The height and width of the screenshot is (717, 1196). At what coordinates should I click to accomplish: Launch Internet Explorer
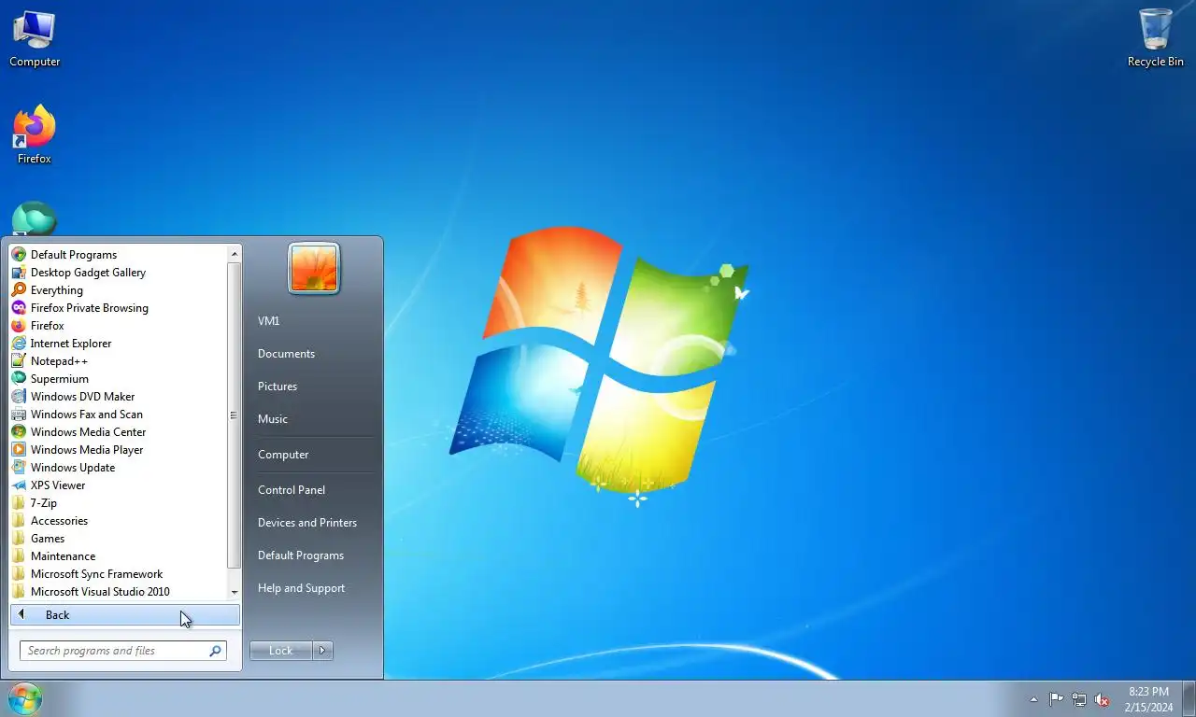coord(71,344)
